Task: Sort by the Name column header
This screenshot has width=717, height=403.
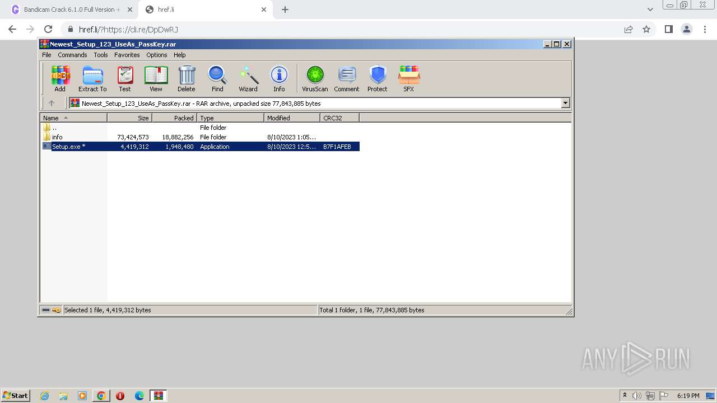Action: (x=73, y=118)
